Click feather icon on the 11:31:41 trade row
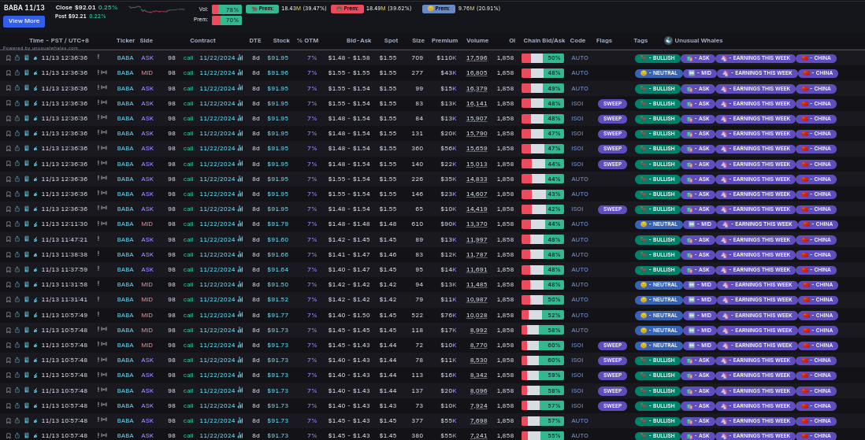The width and height of the screenshot is (865, 440). click(36, 300)
